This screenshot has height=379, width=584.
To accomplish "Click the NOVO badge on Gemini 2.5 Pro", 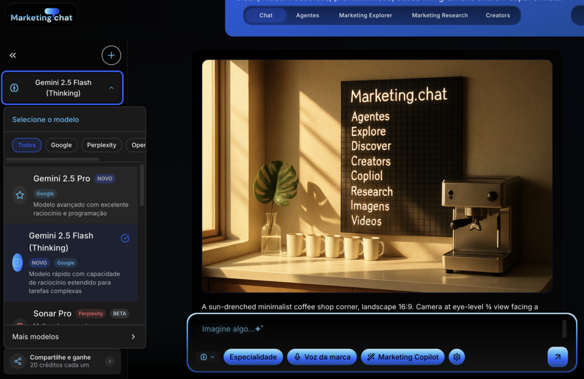I will (x=105, y=179).
